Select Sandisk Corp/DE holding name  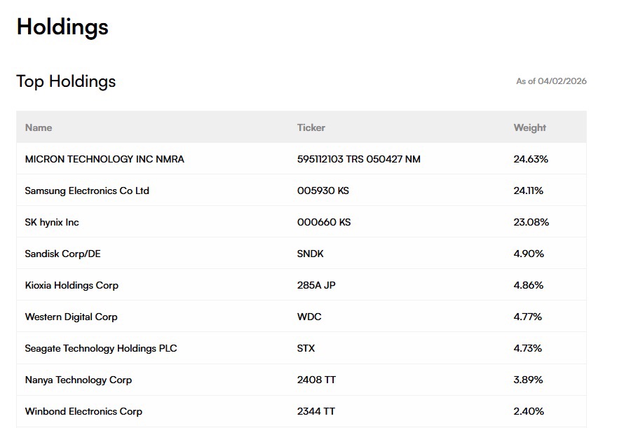(62, 254)
